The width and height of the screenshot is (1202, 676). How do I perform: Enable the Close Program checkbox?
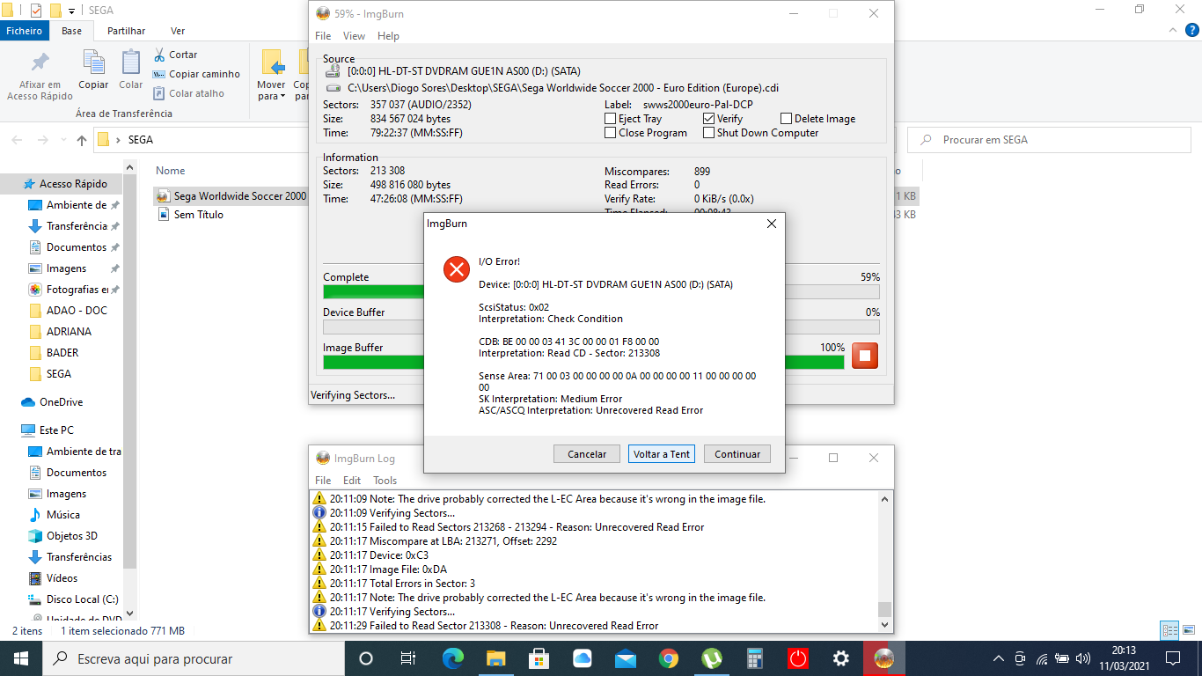pyautogui.click(x=611, y=133)
